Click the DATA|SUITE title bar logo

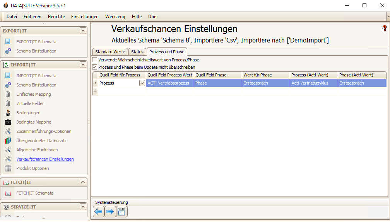[x=5, y=5]
